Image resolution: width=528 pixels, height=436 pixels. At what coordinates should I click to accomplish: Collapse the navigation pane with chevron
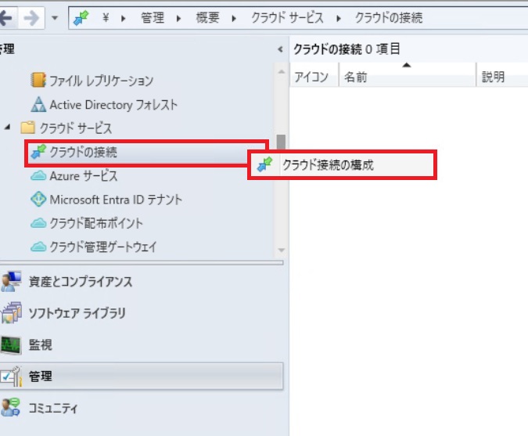[x=281, y=49]
